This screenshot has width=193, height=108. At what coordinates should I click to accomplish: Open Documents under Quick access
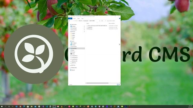point(74,30)
